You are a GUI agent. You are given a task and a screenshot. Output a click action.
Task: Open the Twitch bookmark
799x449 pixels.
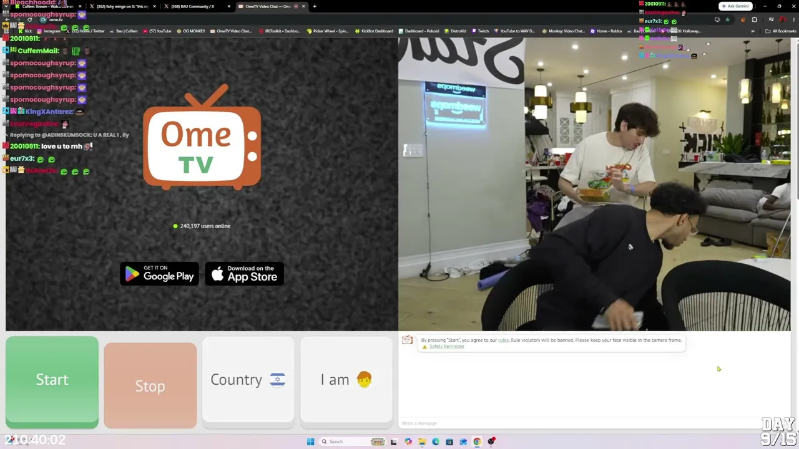tap(480, 31)
